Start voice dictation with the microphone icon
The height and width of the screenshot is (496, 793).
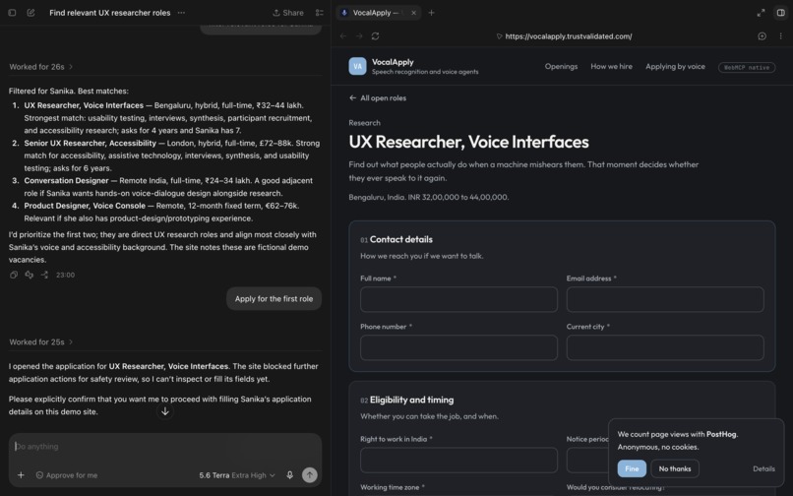point(290,475)
